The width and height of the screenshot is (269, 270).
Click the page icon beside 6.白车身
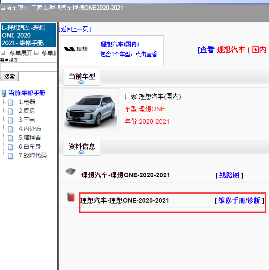pyautogui.click(x=11, y=147)
